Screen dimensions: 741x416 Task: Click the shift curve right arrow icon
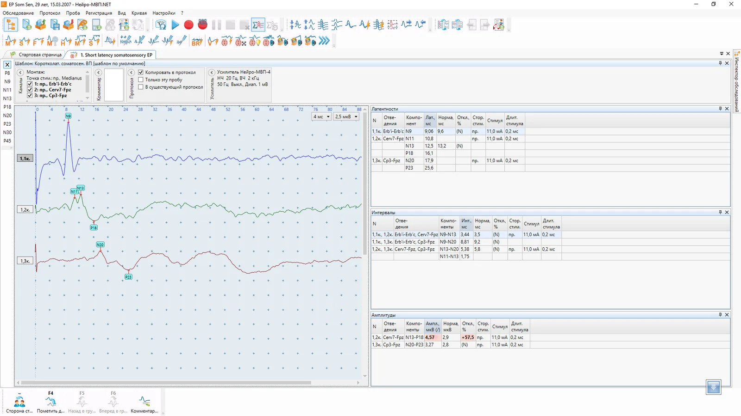point(407,25)
